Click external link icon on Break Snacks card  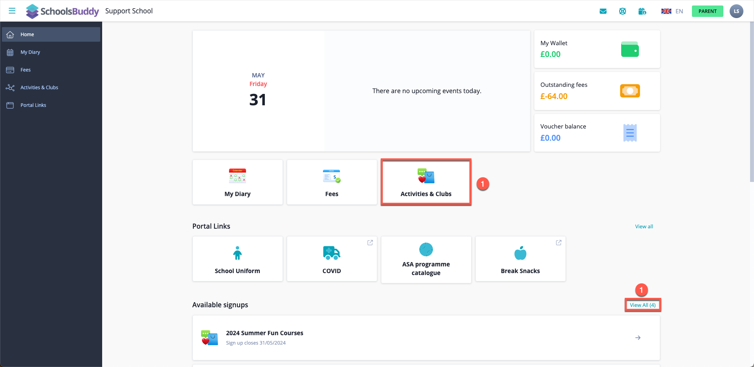(559, 243)
